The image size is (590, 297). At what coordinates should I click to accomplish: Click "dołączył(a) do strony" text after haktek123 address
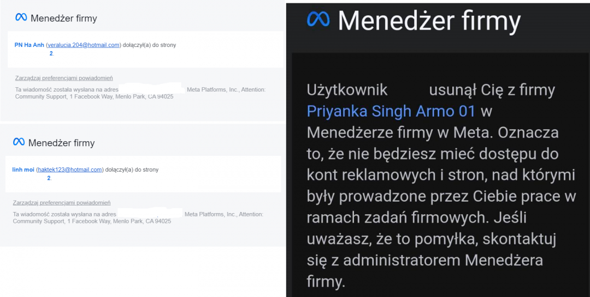pos(132,170)
